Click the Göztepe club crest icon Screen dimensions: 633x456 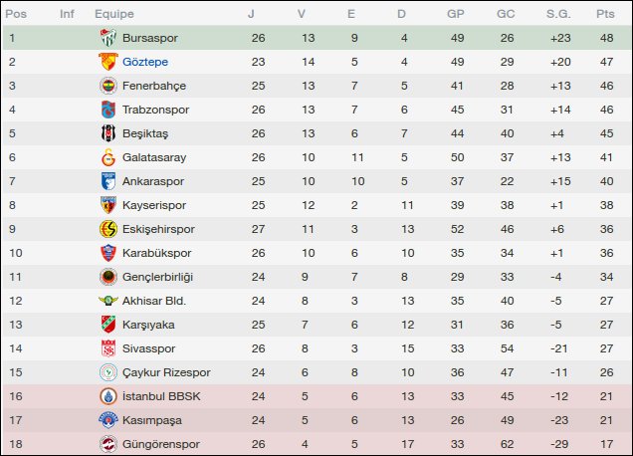(x=107, y=62)
